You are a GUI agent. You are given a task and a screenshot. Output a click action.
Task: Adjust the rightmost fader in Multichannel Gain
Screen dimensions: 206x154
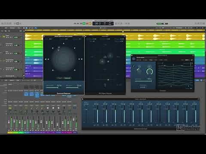(x=196, y=115)
